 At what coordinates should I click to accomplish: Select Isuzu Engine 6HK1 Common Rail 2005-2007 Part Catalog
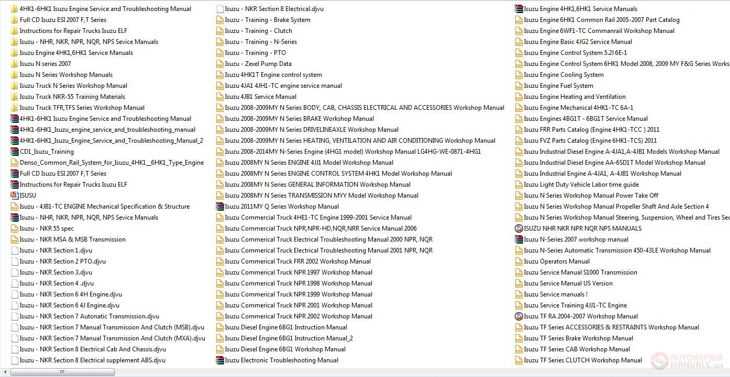click(602, 20)
